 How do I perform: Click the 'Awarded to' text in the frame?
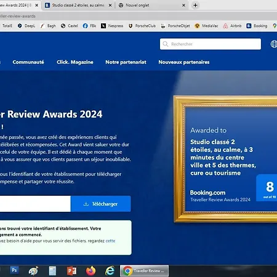[209, 130]
